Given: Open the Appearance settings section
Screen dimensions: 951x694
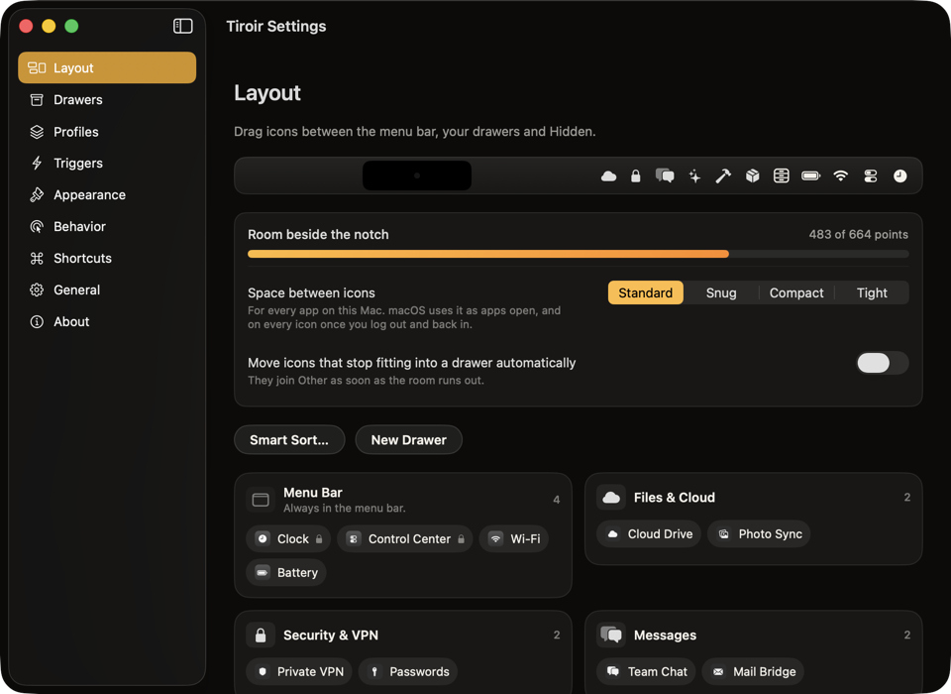Looking at the screenshot, I should pos(107,195).
